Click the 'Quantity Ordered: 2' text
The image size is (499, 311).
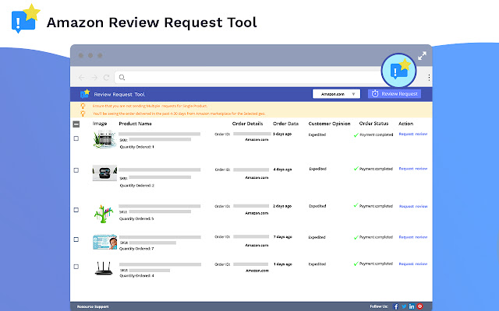[137, 185]
